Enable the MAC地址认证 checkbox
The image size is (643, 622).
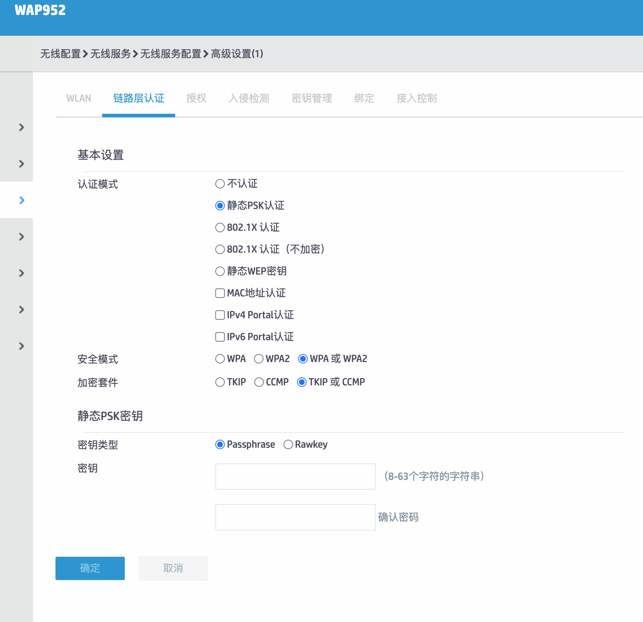[220, 293]
